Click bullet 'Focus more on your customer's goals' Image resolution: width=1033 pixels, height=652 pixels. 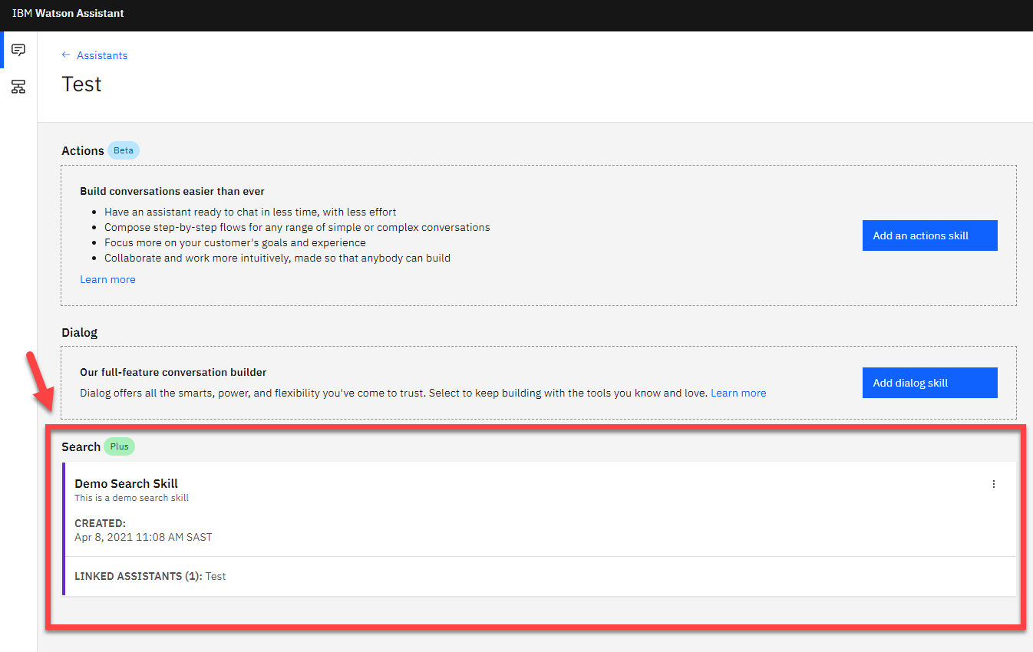235,242
